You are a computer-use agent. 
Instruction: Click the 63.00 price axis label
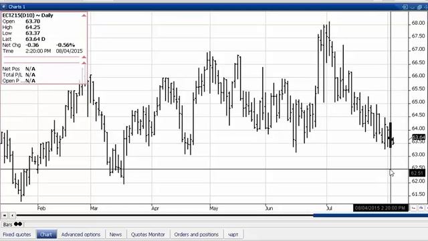point(418,155)
